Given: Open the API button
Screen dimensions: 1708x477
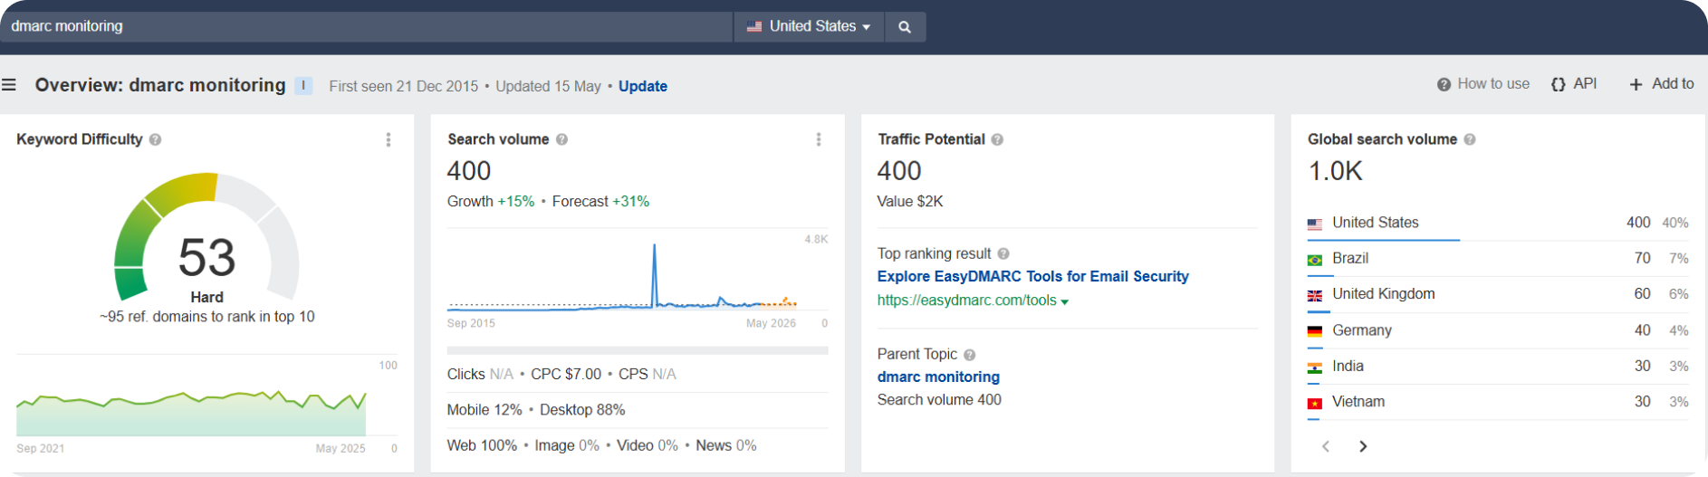Looking at the screenshot, I should pyautogui.click(x=1574, y=83).
